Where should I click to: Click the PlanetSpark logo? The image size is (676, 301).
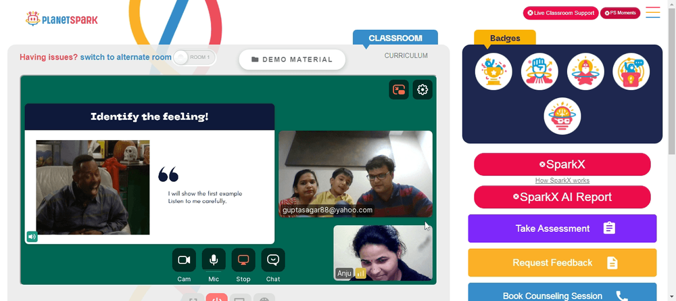[x=62, y=18]
